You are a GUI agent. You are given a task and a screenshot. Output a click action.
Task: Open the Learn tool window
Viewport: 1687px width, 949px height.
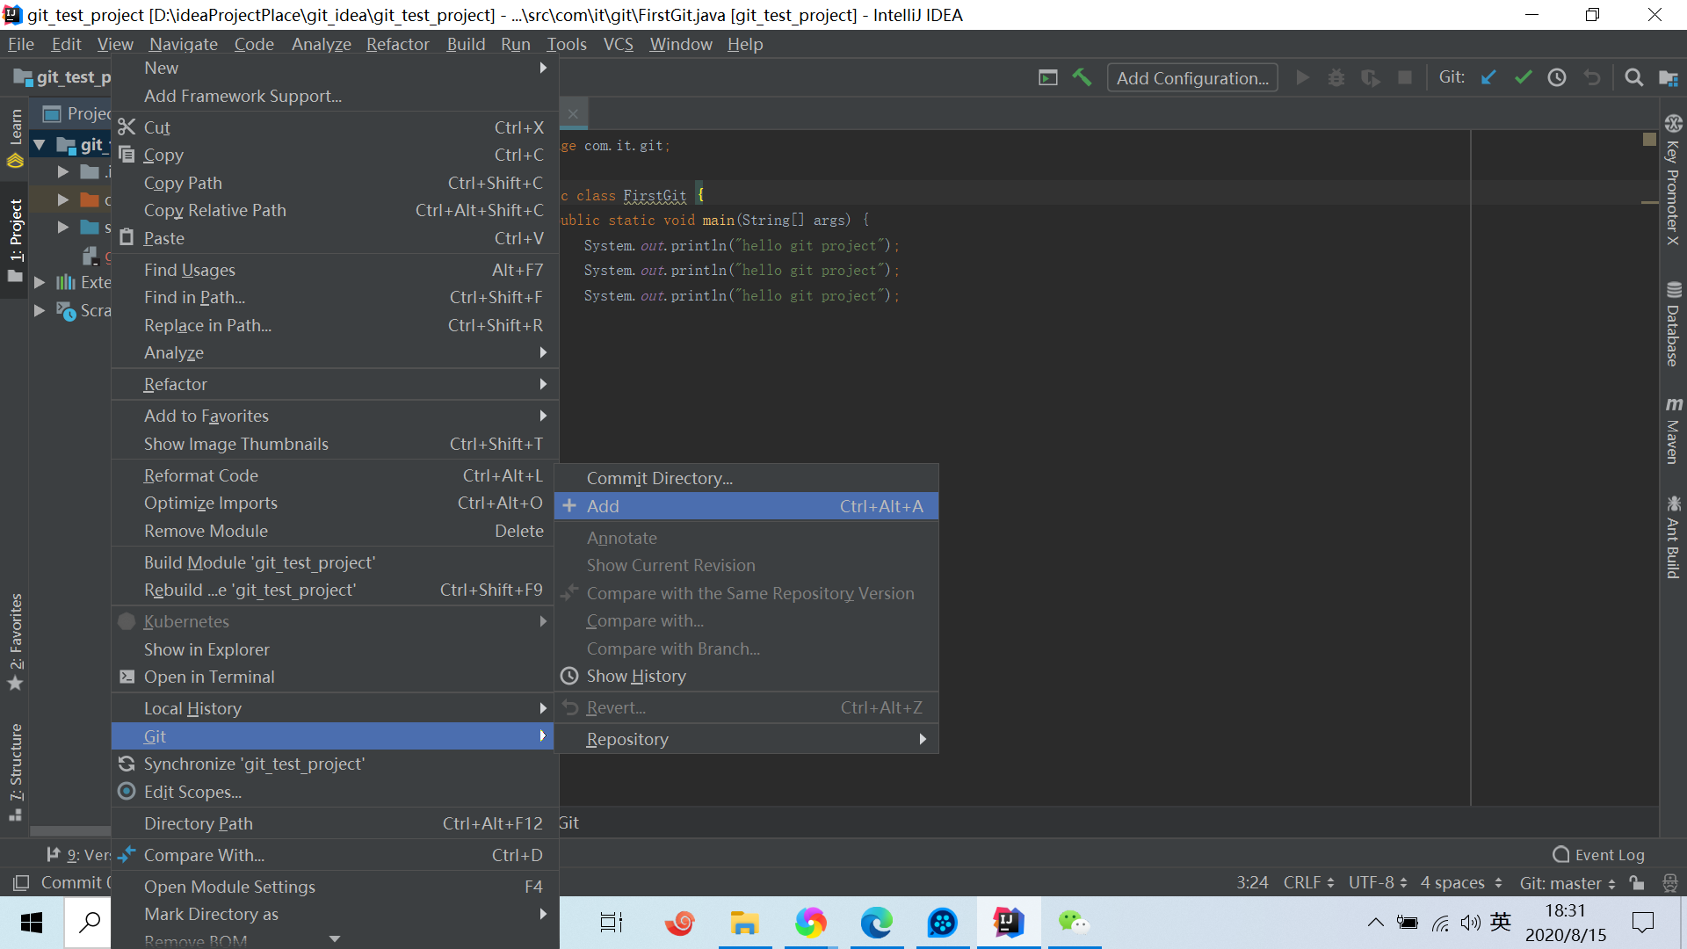tap(15, 137)
